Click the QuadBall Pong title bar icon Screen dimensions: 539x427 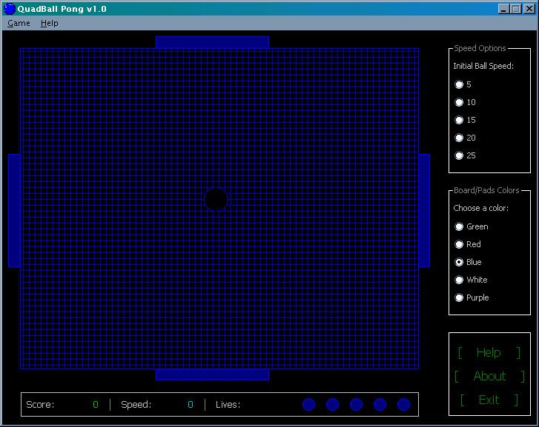pyautogui.click(x=10, y=9)
